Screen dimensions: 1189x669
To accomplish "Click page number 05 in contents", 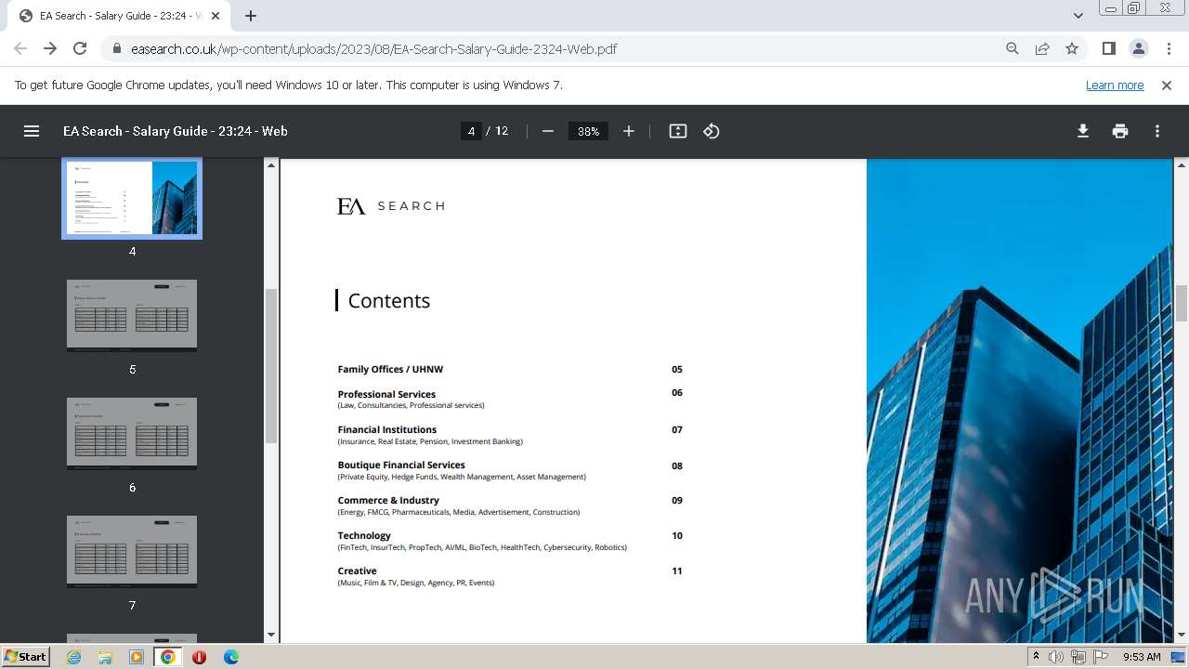I will pos(677,369).
